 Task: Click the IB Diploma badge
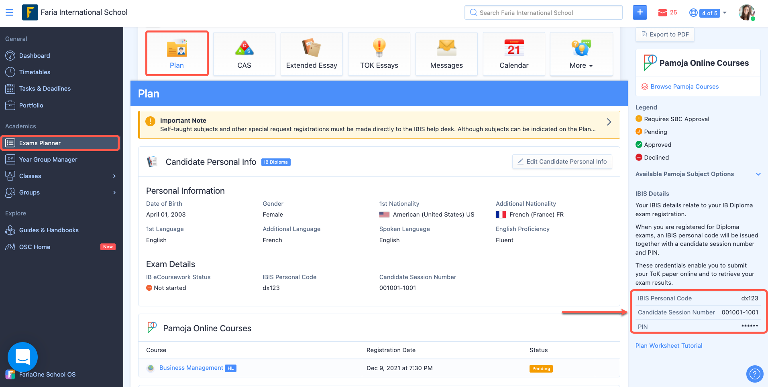(x=276, y=162)
